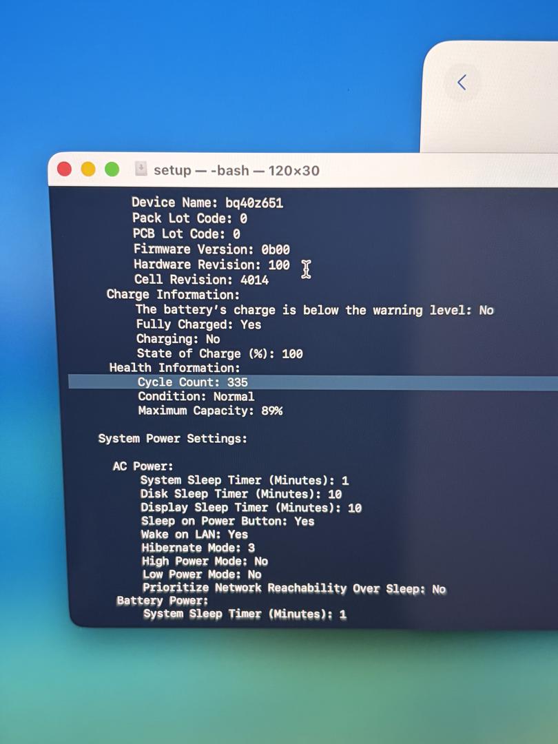Click the System Power Settings heading
Viewport: 558px width, 744px height.
(172, 439)
